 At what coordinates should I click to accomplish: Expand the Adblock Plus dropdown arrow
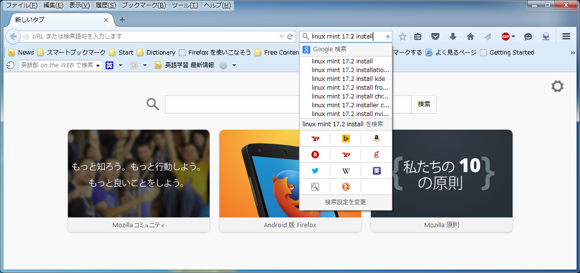click(514, 37)
